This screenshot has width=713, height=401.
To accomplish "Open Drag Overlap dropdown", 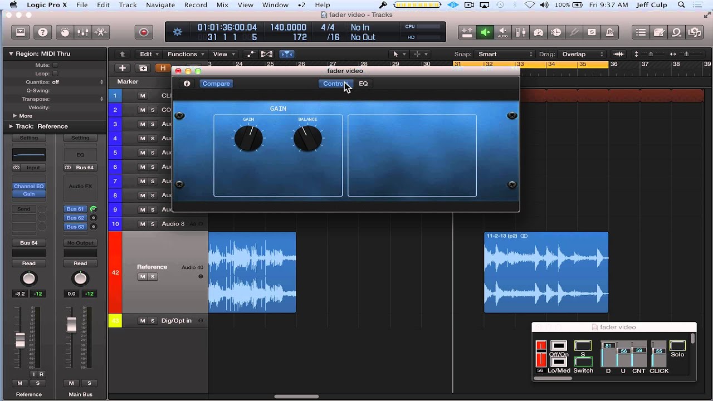I will pos(582,54).
